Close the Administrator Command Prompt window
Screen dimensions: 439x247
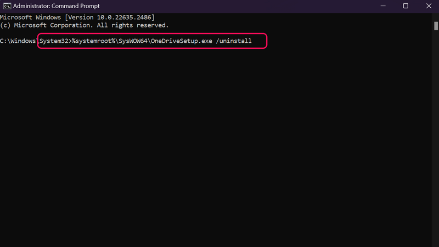(428, 6)
